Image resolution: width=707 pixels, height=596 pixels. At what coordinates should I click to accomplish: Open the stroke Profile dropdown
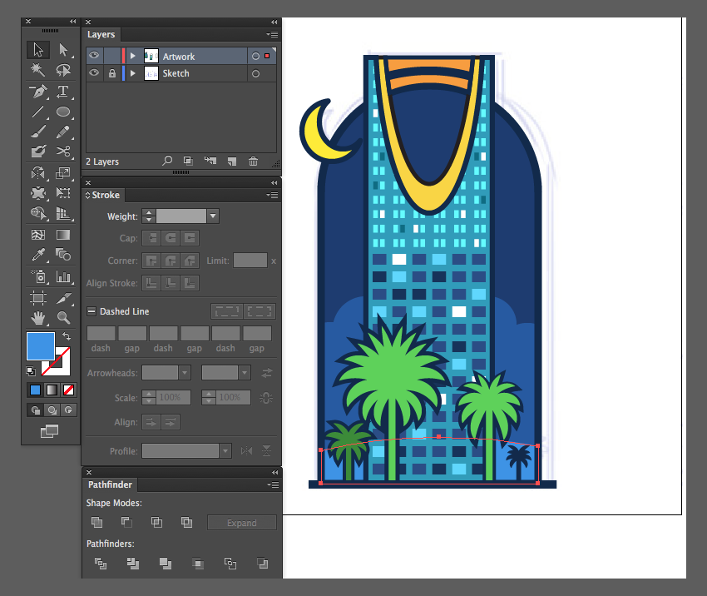[225, 450]
